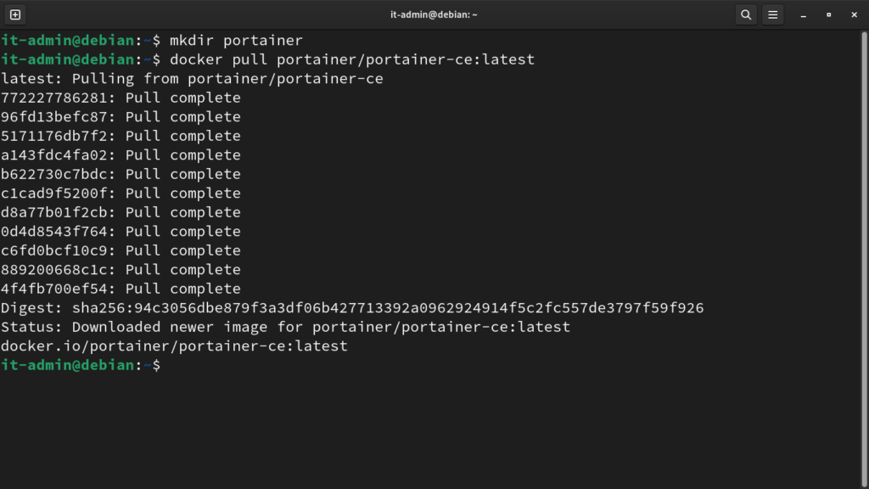Close the terminal window
Screen dimensions: 869x489
coord(854,15)
